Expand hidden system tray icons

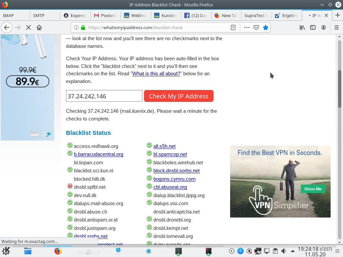pos(292,251)
